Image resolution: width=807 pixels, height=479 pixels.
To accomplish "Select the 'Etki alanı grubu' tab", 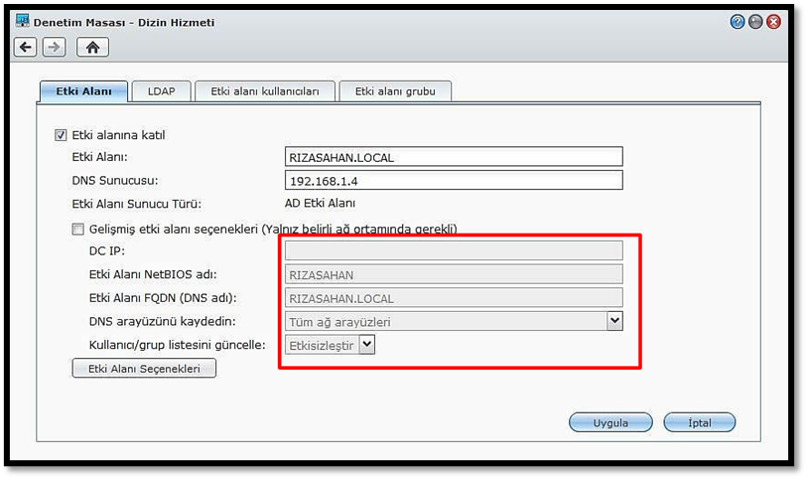I will 395,91.
